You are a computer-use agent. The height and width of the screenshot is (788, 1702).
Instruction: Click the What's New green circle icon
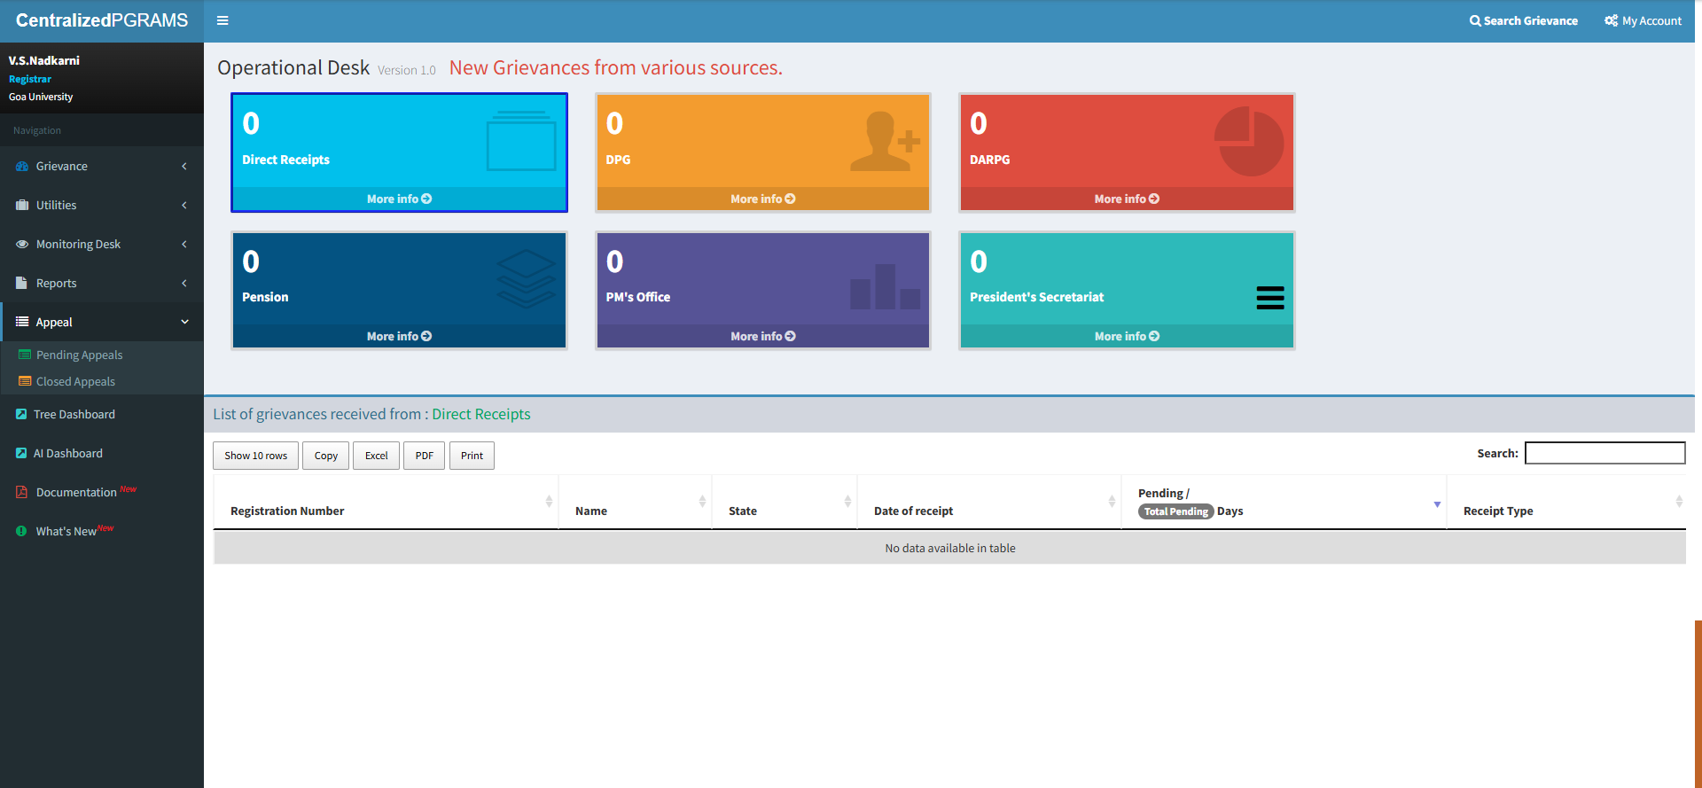coord(21,531)
